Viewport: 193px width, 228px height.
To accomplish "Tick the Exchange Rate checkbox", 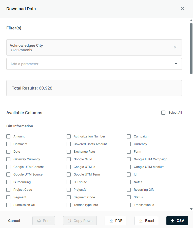I will point(69,152).
